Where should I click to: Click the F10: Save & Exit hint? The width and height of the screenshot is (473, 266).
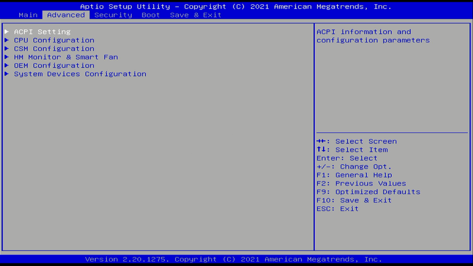pyautogui.click(x=354, y=200)
